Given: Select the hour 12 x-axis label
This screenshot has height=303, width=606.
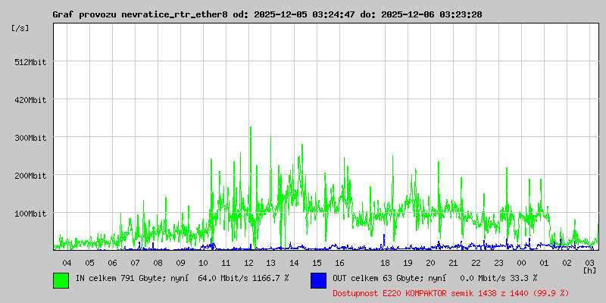Looking at the screenshot, I should point(248,262).
